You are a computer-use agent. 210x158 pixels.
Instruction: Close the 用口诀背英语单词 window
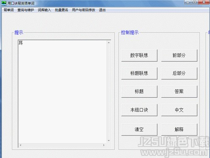point(204,2)
